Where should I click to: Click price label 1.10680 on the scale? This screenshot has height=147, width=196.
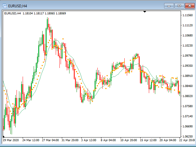click(x=188, y=36)
